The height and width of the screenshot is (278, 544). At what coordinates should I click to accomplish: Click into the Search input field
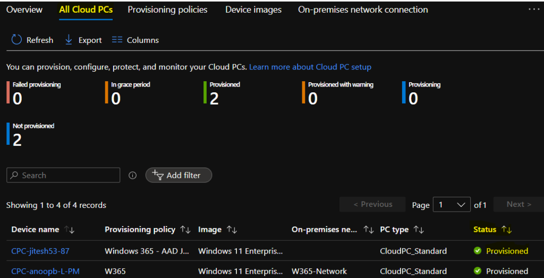point(63,175)
